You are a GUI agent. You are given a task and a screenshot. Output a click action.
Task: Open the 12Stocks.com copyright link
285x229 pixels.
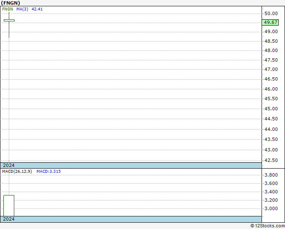tap(267, 226)
